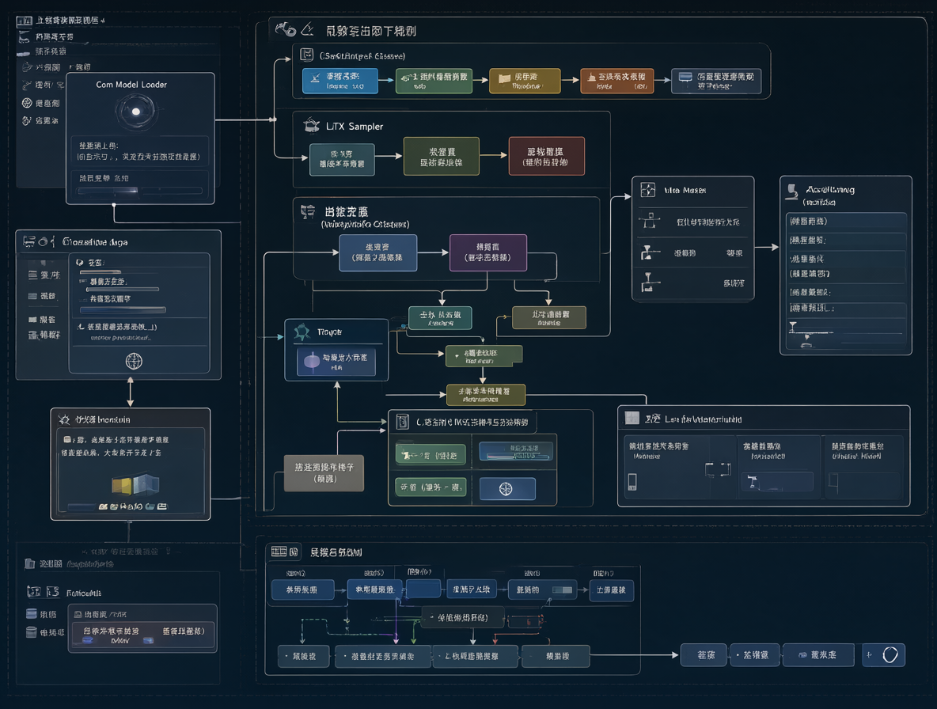Click the lower green button in lower center group

(431, 487)
